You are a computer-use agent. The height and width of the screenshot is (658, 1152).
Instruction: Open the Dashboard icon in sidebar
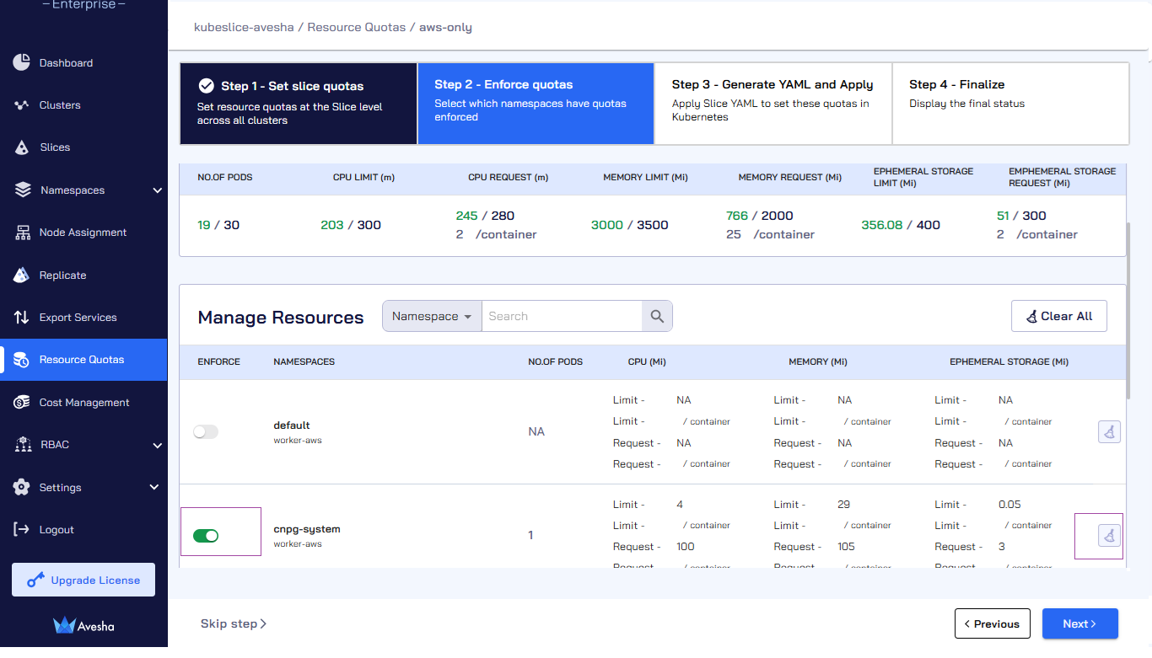[22, 62]
